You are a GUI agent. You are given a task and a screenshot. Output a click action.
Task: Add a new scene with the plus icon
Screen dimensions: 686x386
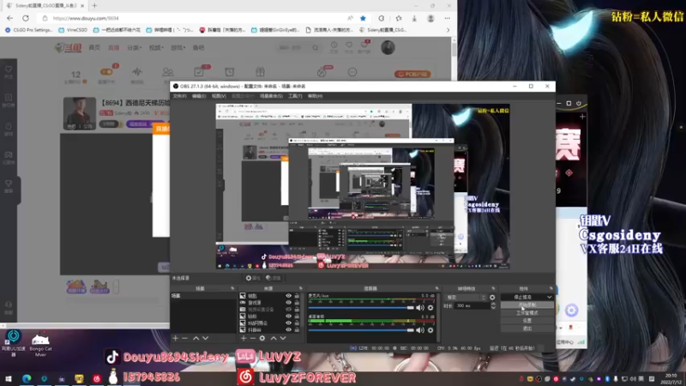pos(176,338)
